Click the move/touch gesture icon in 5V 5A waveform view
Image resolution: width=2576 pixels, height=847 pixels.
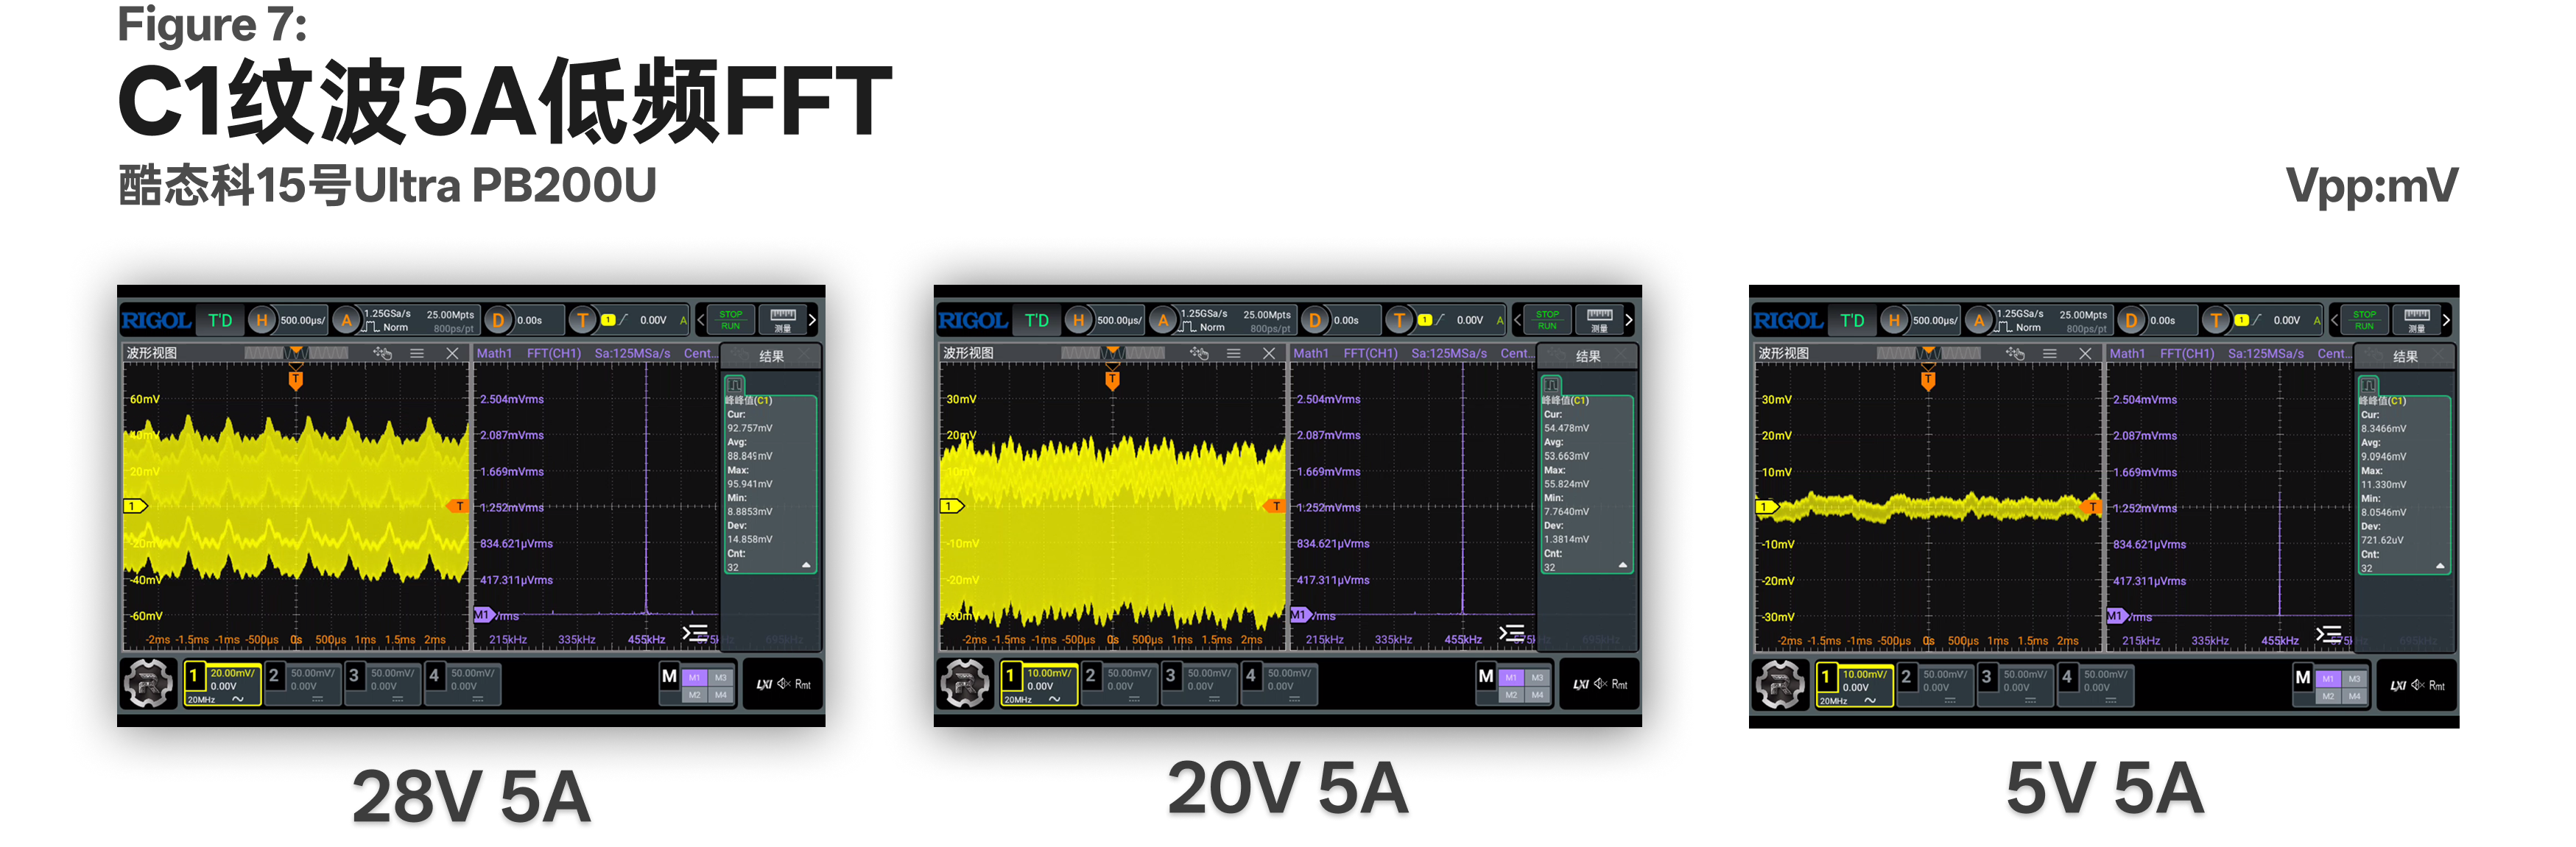2015,353
